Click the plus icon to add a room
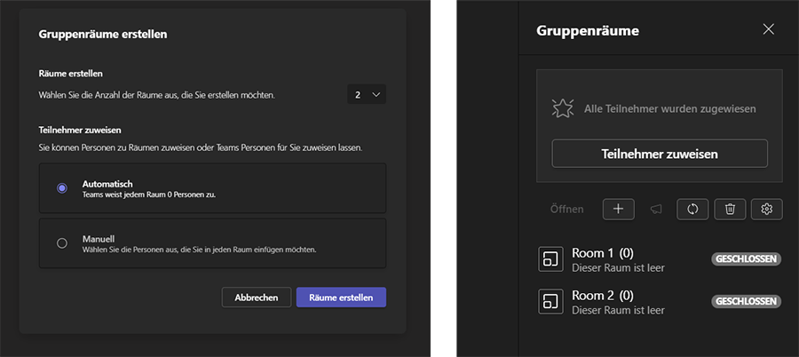799x357 pixels. pyautogui.click(x=619, y=209)
